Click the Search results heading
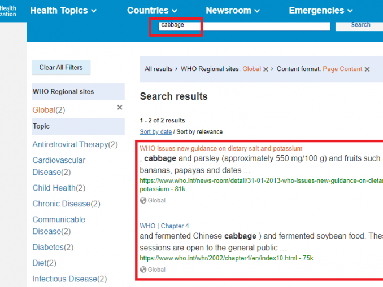Image resolution: width=383 pixels, height=287 pixels. point(173,96)
